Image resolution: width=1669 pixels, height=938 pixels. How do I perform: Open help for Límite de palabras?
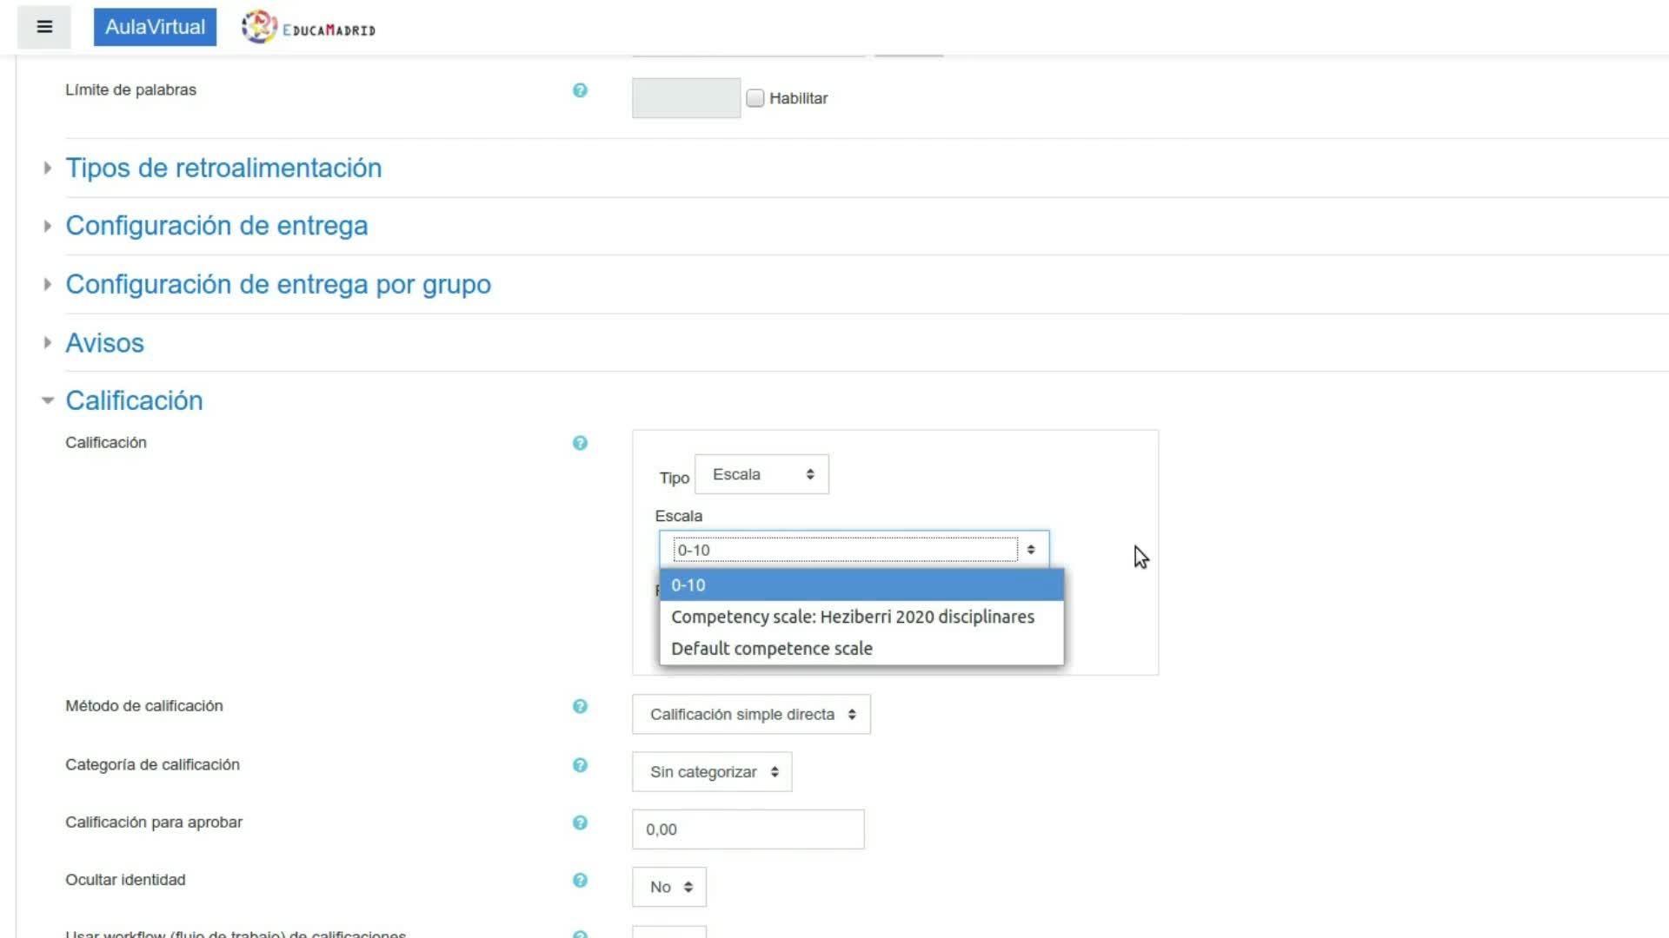(580, 90)
